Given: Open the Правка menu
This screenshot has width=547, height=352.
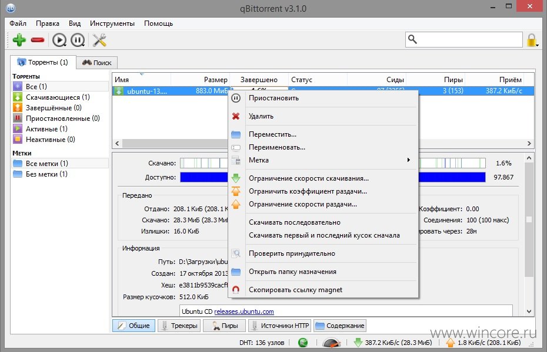Looking at the screenshot, I should tap(48, 23).
